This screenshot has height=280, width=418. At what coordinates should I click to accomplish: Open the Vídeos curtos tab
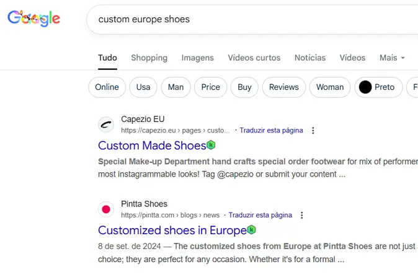point(254,58)
